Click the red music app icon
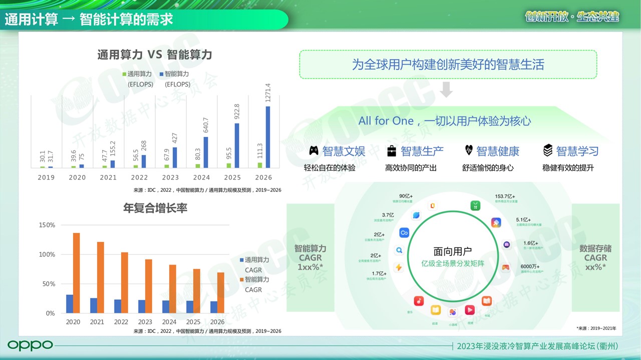 tap(419, 300)
